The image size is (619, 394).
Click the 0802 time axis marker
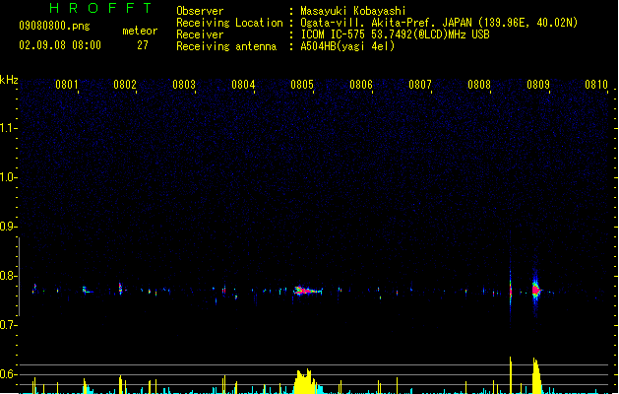(125, 85)
